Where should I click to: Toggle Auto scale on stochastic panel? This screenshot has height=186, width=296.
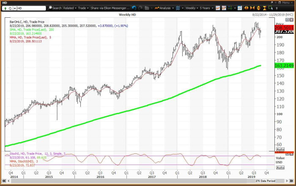(280, 167)
